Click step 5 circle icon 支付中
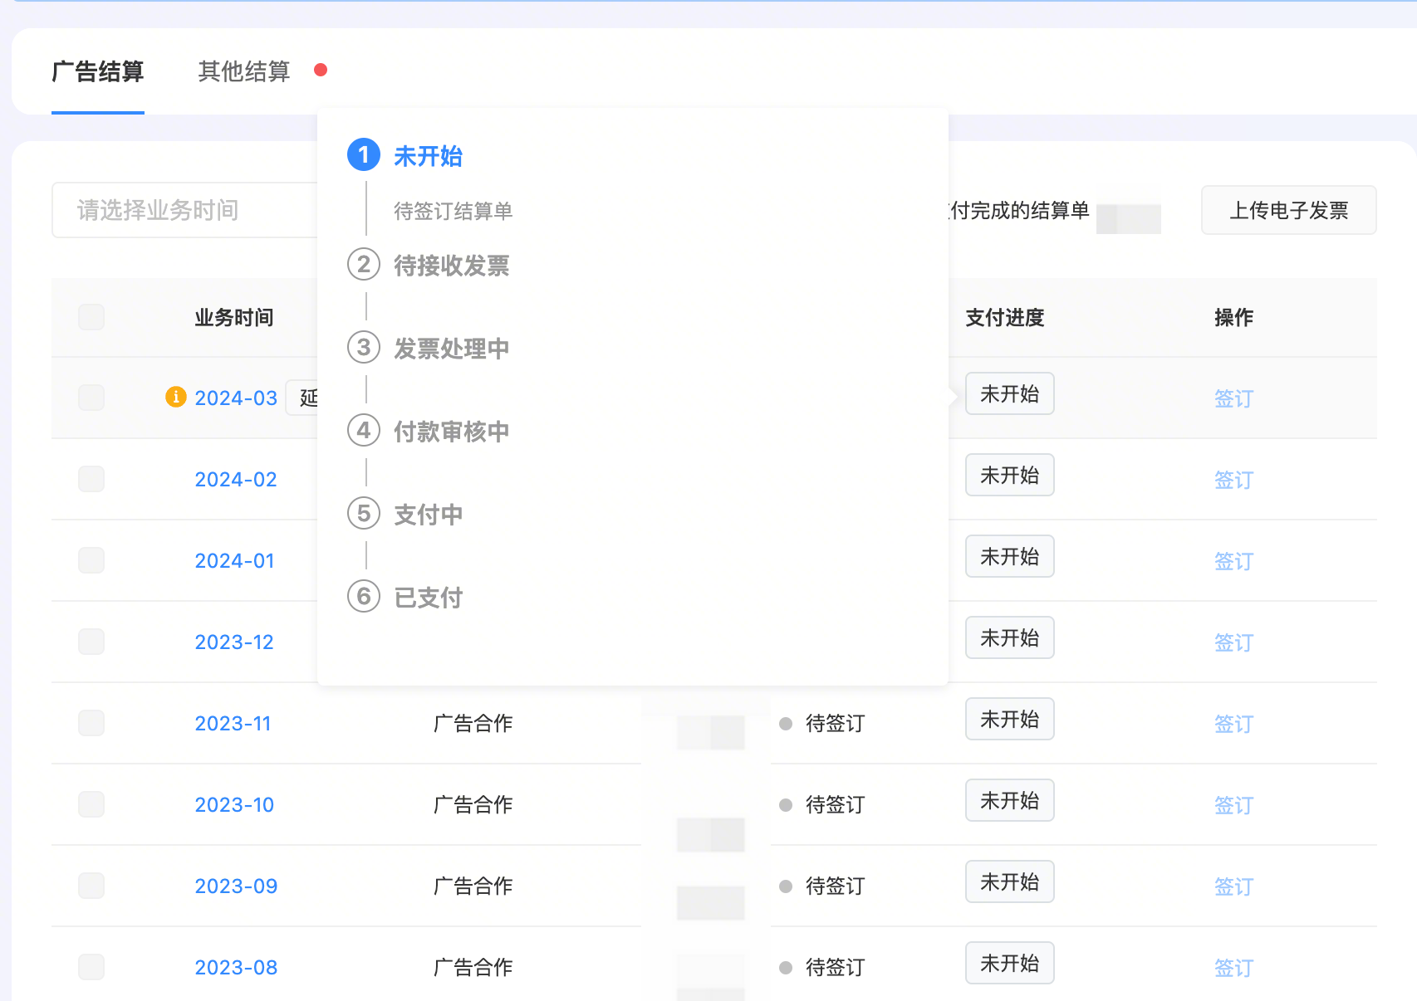Screen dimensions: 1417x1001 point(364,514)
